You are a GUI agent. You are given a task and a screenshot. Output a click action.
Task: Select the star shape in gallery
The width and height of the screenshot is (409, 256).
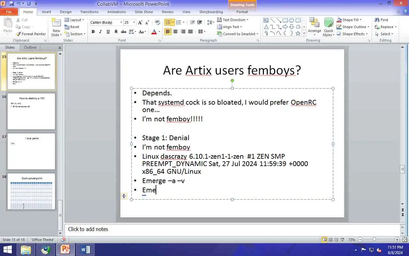tap(298, 33)
